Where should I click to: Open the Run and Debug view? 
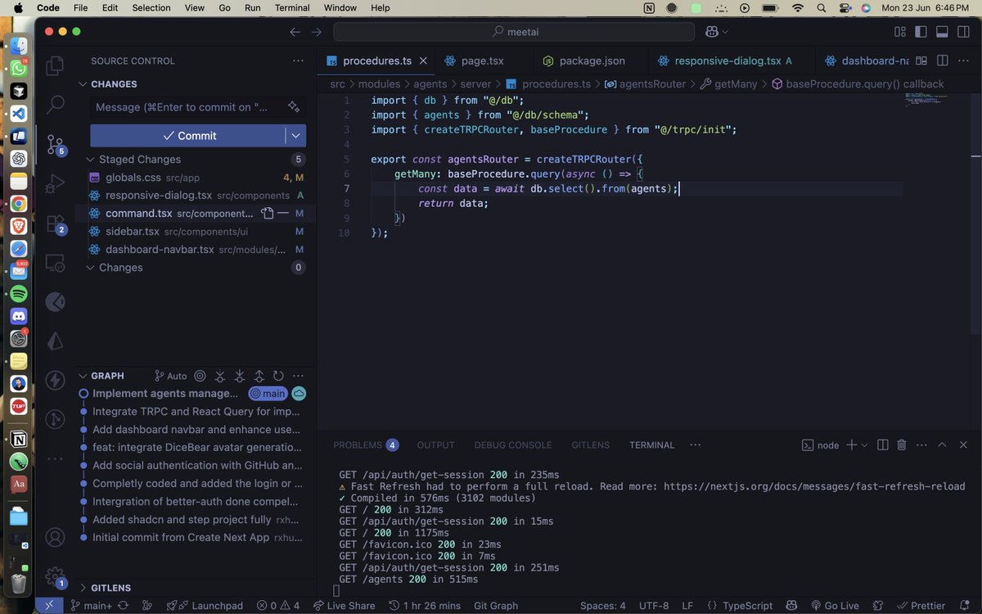tap(55, 183)
